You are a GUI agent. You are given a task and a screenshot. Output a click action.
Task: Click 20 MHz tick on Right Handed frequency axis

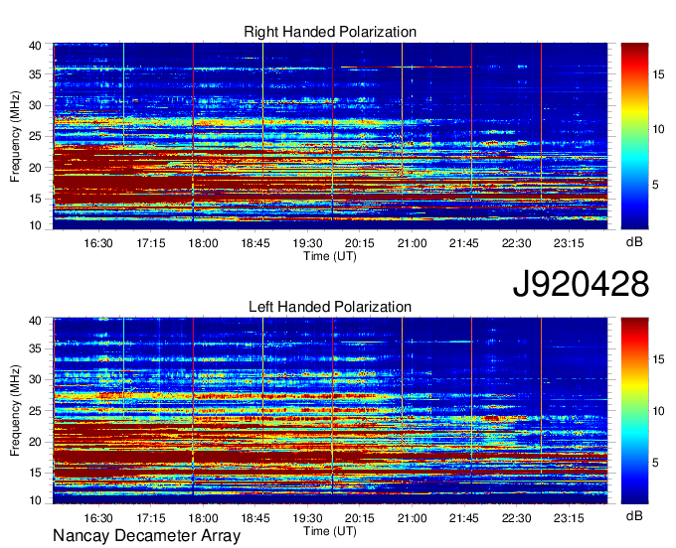(x=35, y=168)
